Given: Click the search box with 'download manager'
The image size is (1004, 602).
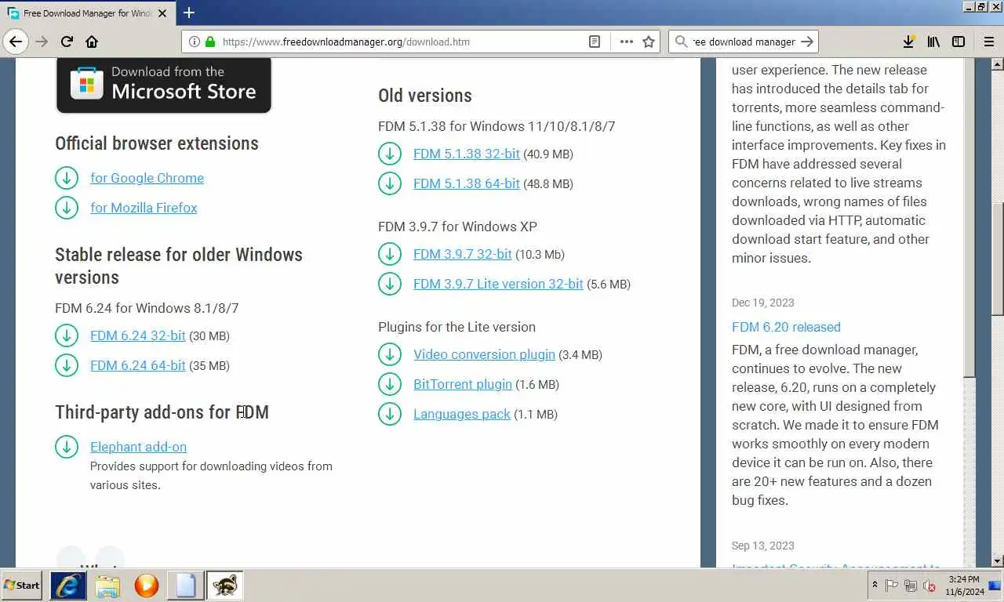Looking at the screenshot, I should coord(743,42).
